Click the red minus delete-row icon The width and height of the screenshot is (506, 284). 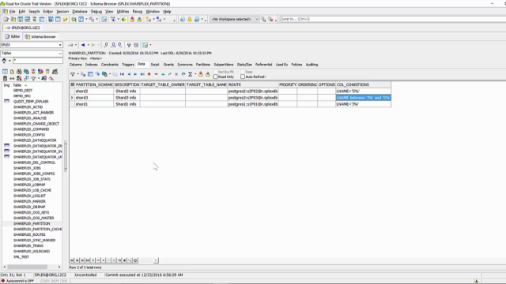pyautogui.click(x=157, y=74)
